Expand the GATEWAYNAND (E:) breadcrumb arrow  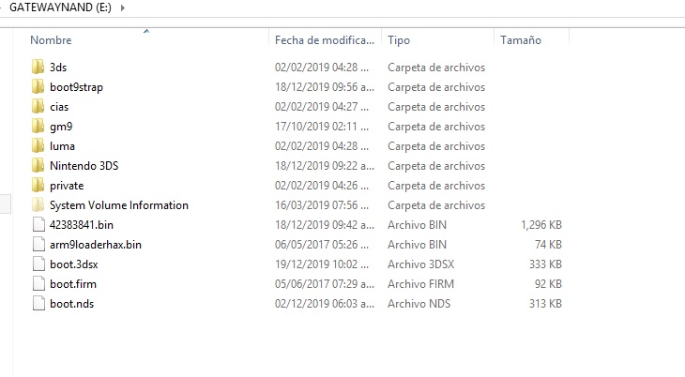[x=123, y=8]
